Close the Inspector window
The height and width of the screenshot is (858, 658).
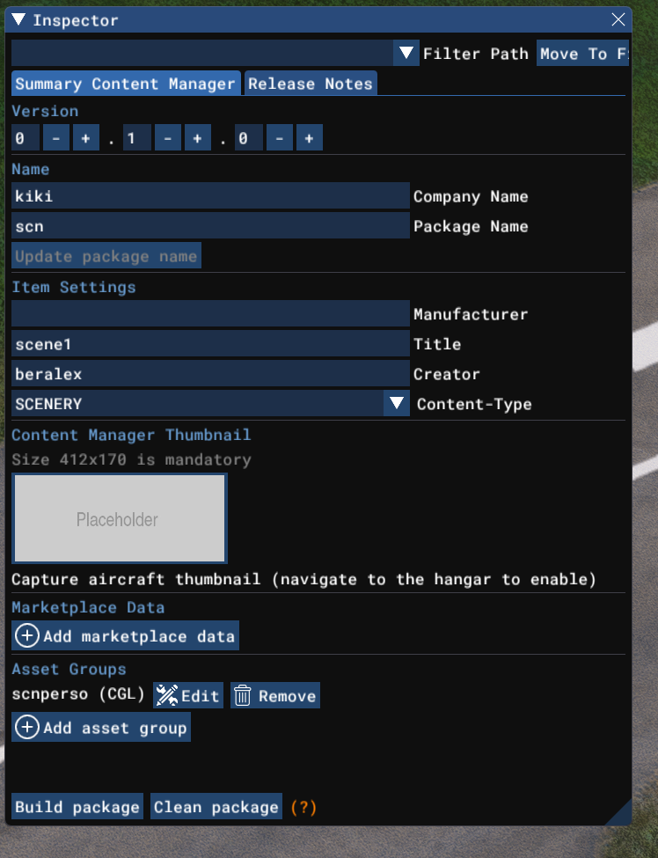(x=618, y=19)
